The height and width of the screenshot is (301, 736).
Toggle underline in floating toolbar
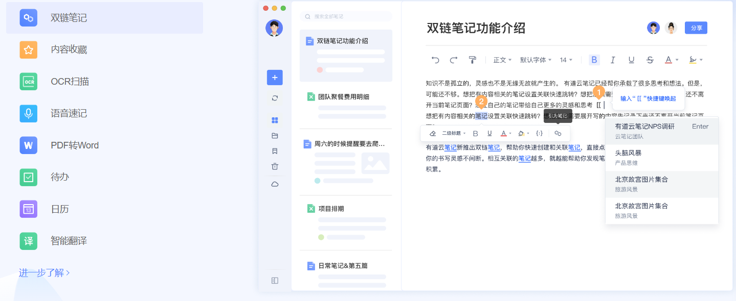click(x=489, y=133)
